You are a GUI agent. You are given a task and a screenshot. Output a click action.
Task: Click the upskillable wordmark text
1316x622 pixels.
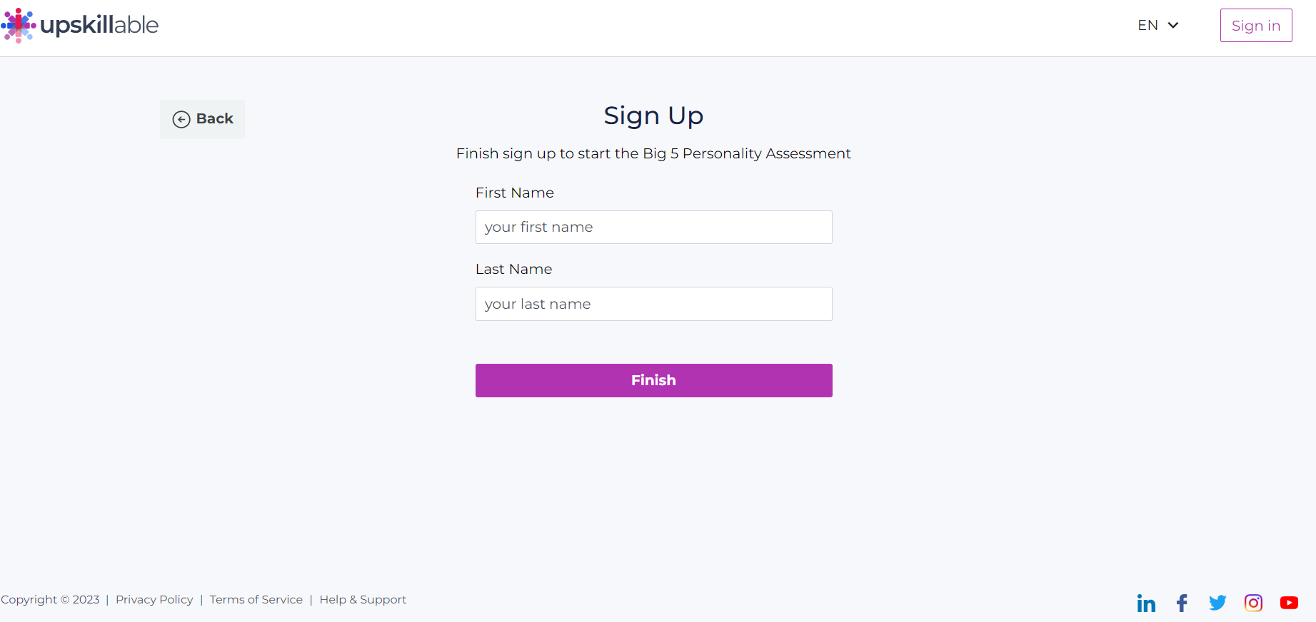point(99,26)
